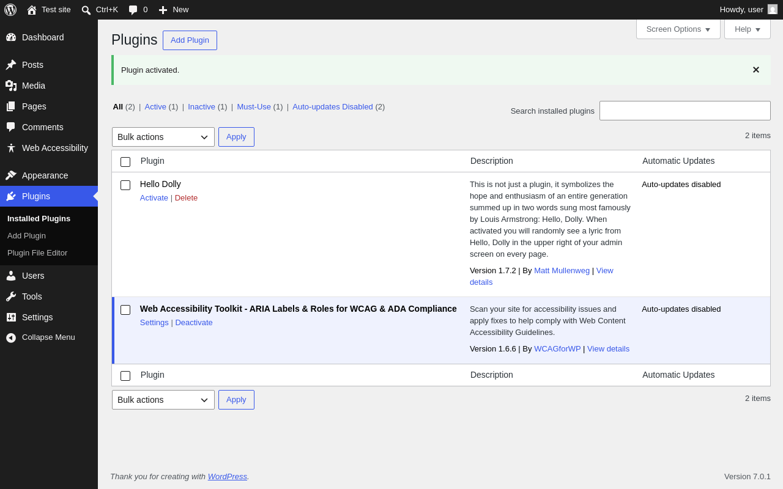
Task: Open Add Plugin in sidebar submenu
Action: pos(26,235)
